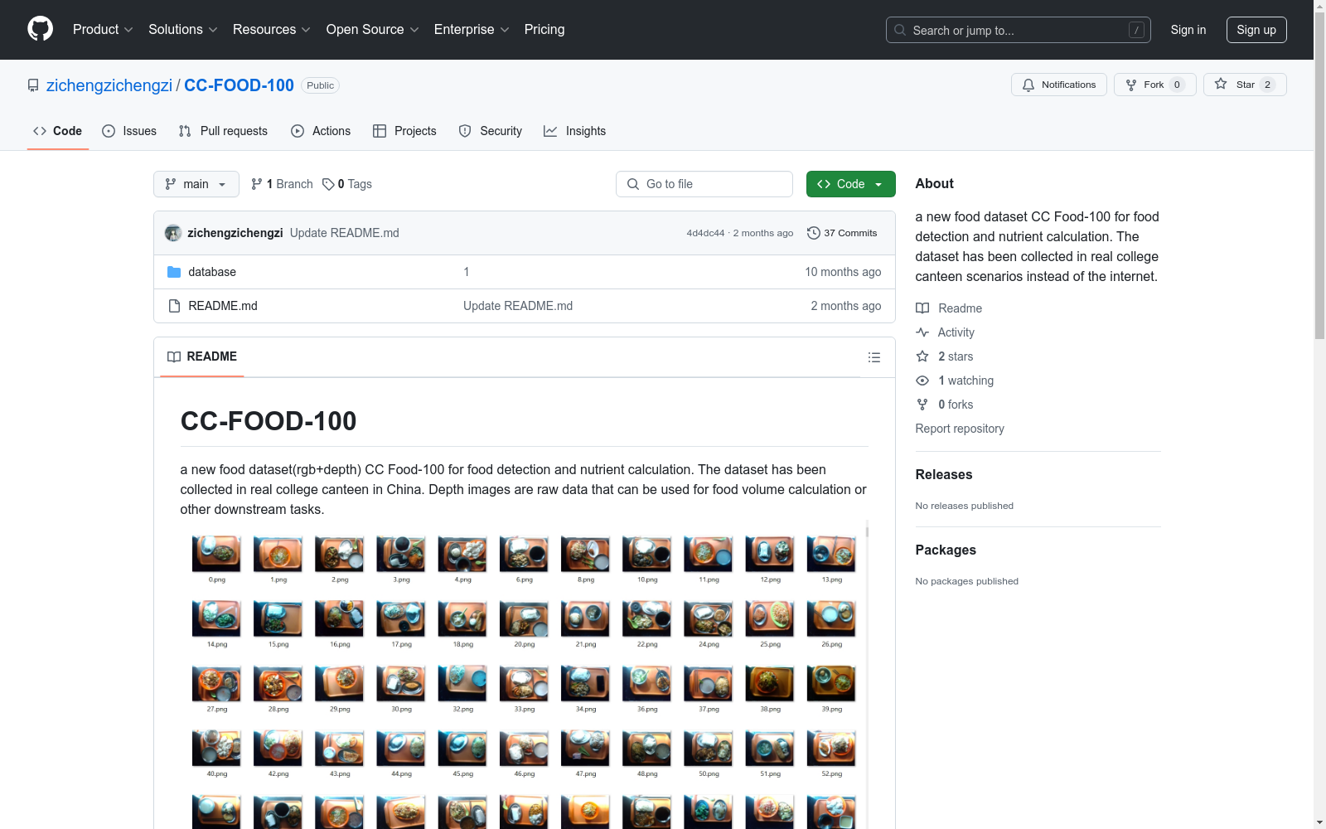Open the README outline icon

pyautogui.click(x=874, y=357)
